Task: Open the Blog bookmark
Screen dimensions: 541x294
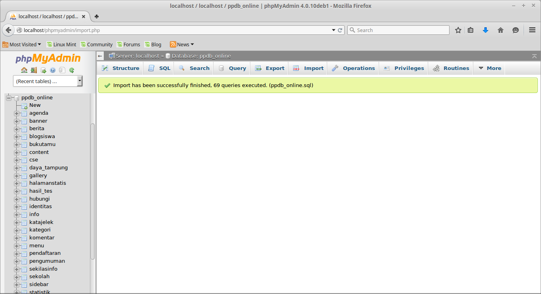Action: (x=153, y=44)
